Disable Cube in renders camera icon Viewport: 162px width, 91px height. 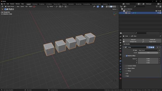tap(160, 13)
